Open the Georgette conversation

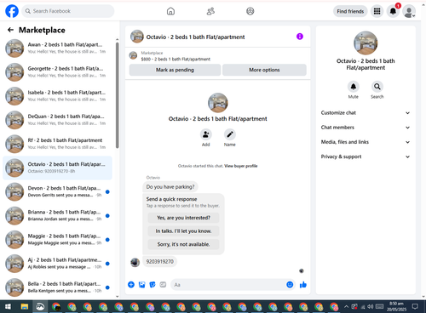tap(58, 72)
